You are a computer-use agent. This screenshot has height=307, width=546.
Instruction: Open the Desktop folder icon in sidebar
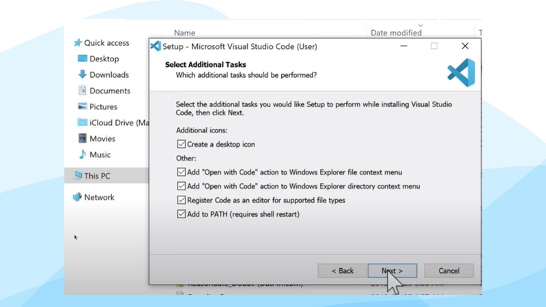pyautogui.click(x=83, y=59)
